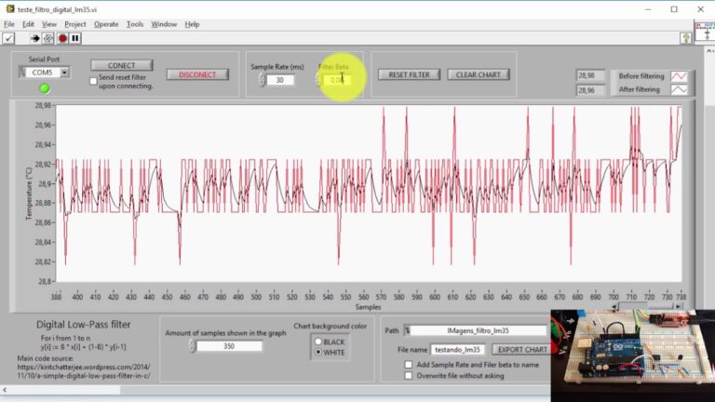Image resolution: width=715 pixels, height=402 pixels.
Task: Click the Temperature (°C) axis label
Action: click(x=29, y=194)
